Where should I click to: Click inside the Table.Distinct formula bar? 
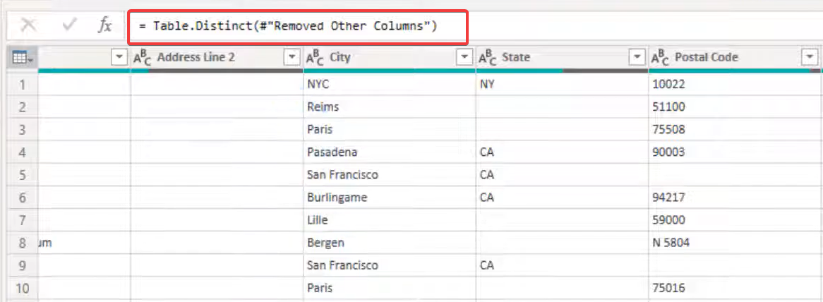(x=298, y=27)
